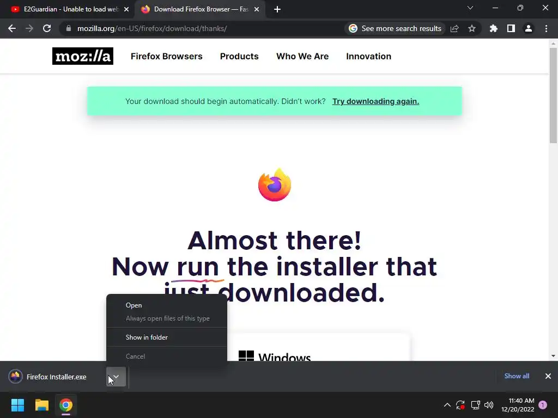The width and height of the screenshot is (558, 418).
Task: Open the notification count badge
Action: tap(543, 405)
